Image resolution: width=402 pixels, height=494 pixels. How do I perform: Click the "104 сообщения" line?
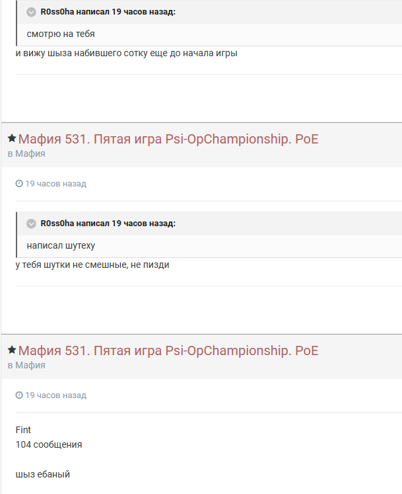coord(49,444)
